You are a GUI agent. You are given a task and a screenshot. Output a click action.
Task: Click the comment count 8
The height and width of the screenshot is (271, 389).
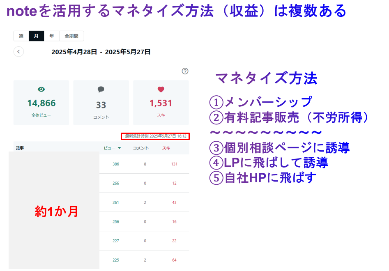145,164
